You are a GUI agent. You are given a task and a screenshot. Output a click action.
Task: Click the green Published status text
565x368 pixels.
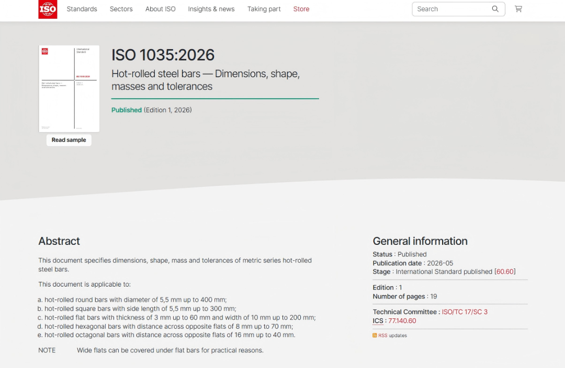pos(127,110)
